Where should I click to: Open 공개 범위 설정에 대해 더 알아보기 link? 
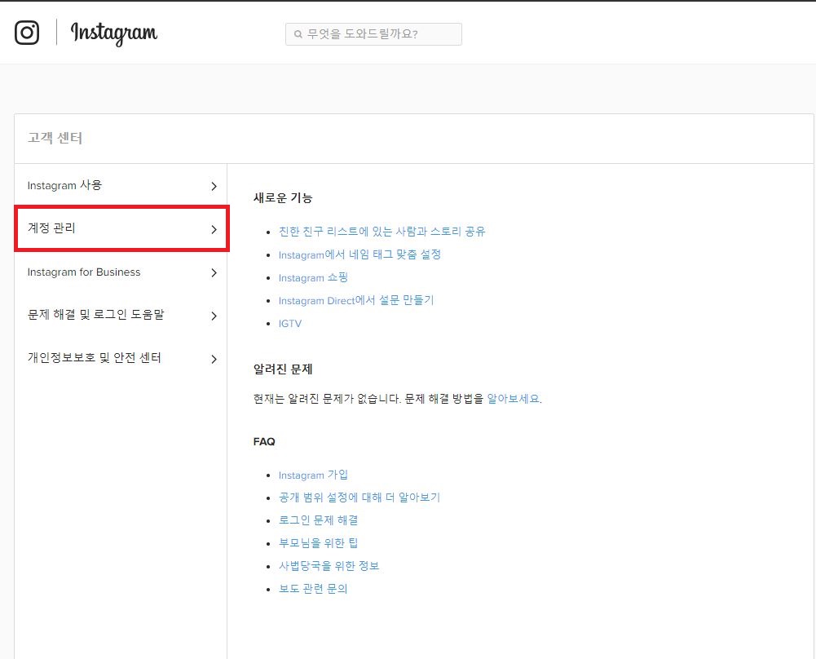point(359,498)
